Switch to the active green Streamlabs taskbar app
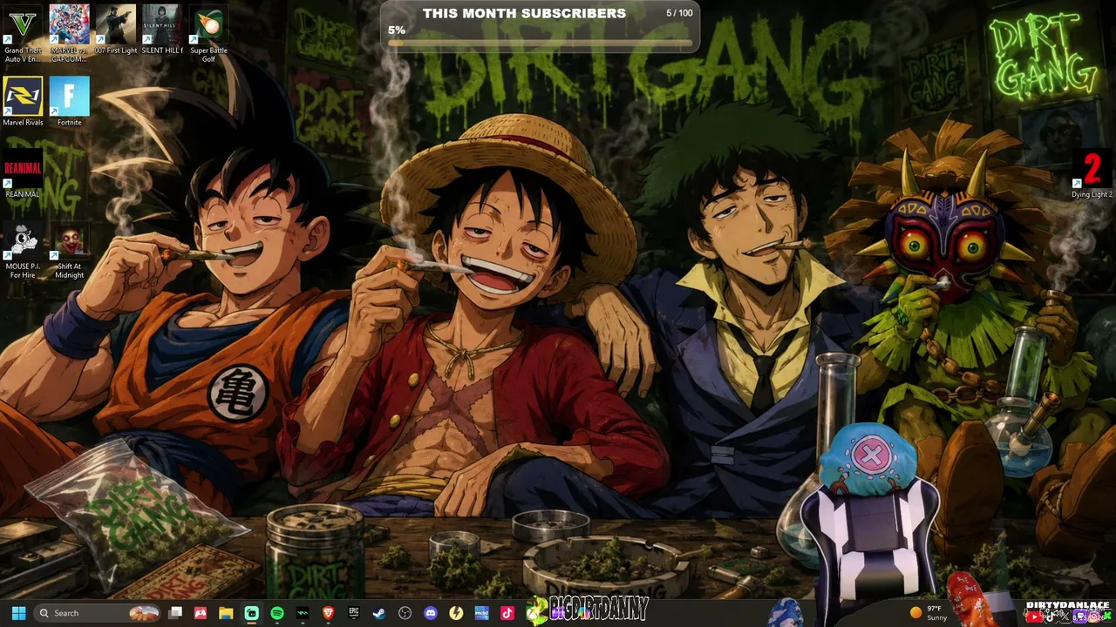Viewport: 1116px width, 627px height. [x=251, y=613]
